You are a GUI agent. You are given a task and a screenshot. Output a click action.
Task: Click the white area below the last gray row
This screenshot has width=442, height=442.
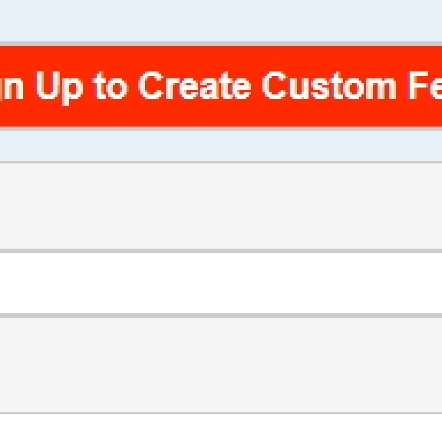(x=221, y=428)
